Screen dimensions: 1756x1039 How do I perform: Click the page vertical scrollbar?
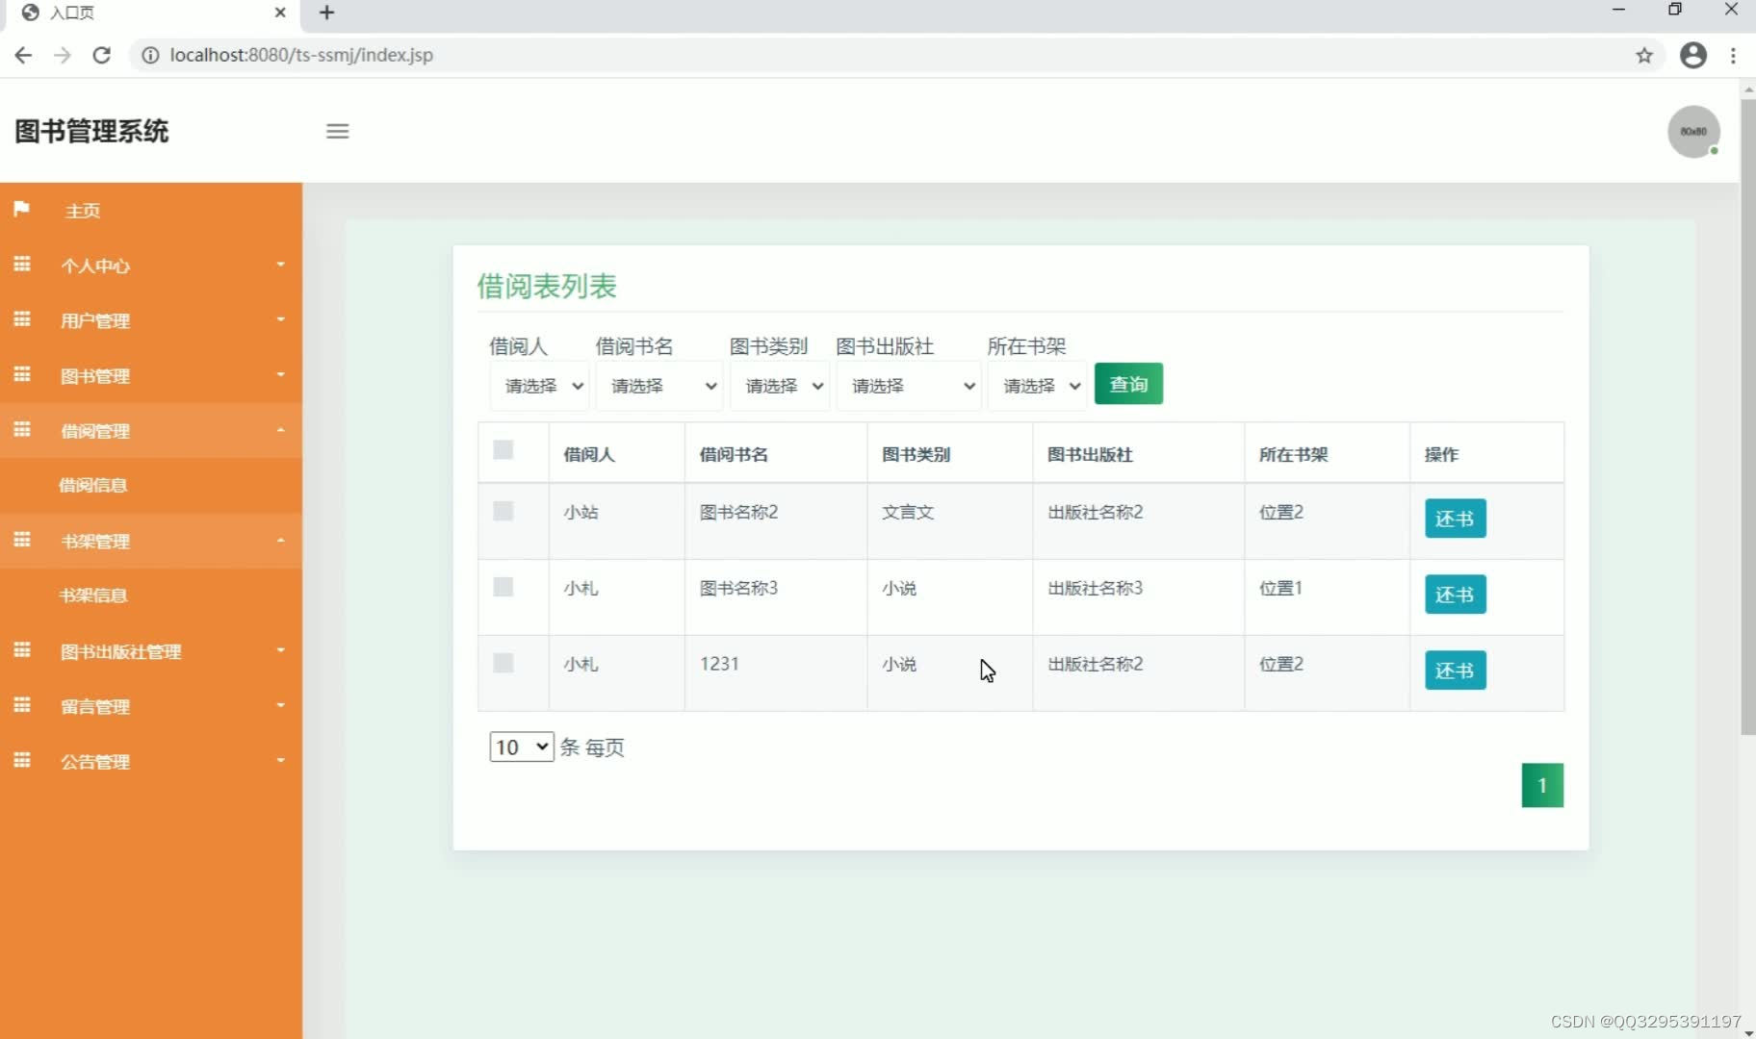click(1747, 416)
